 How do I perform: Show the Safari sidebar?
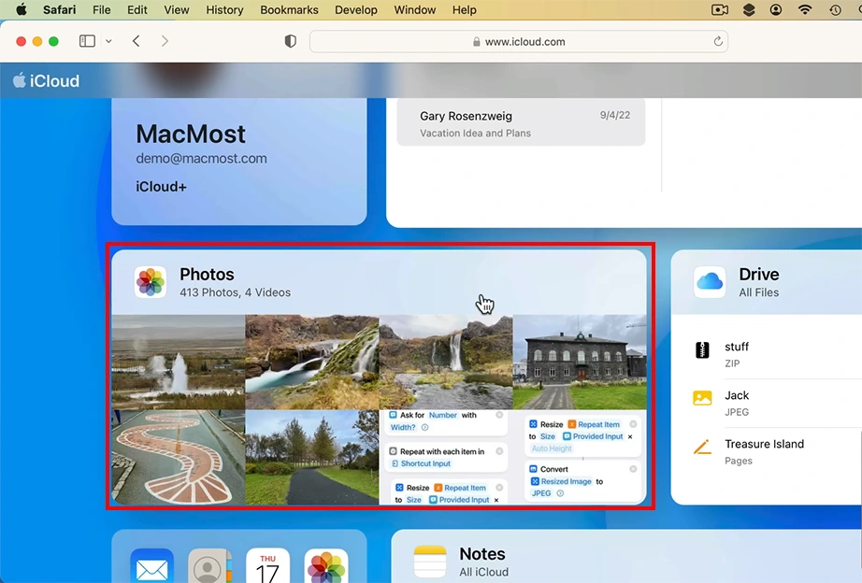click(x=87, y=41)
